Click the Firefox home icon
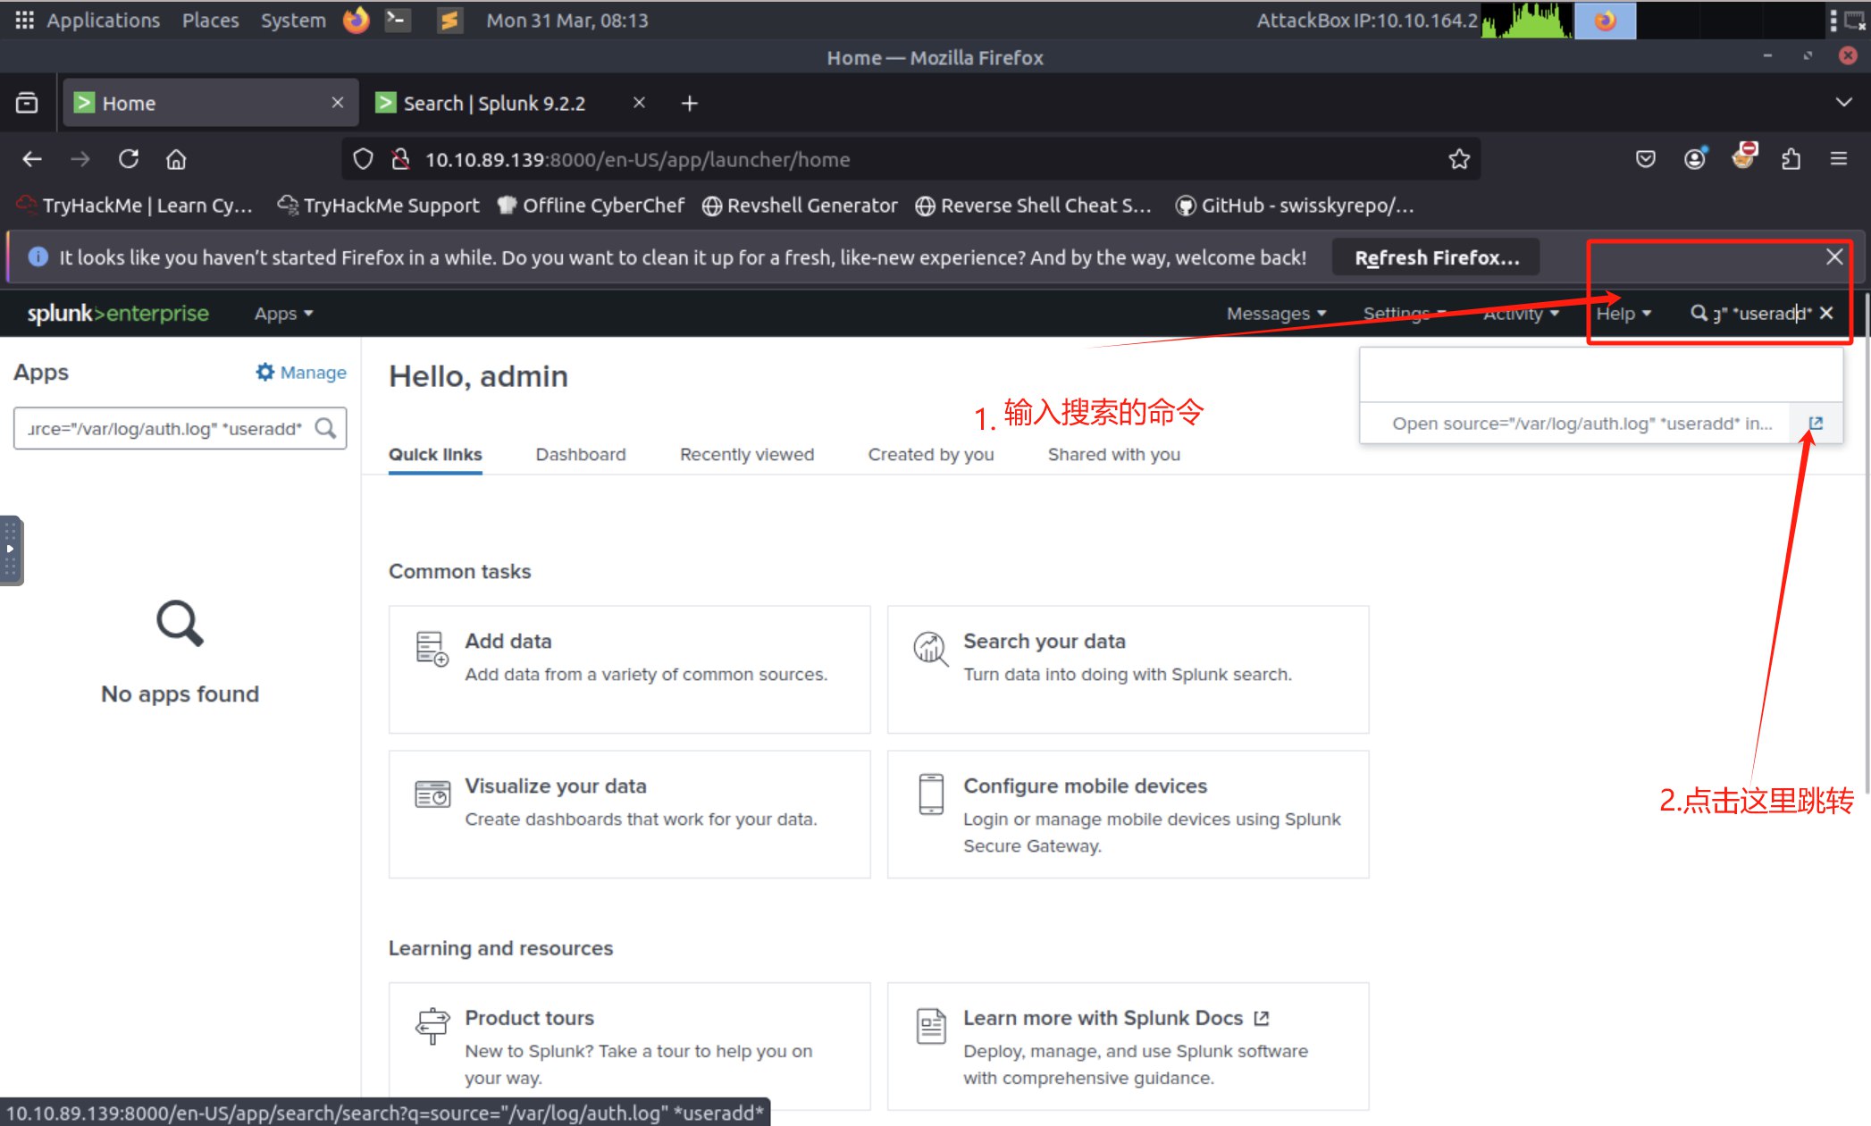The height and width of the screenshot is (1126, 1871). coord(176,159)
